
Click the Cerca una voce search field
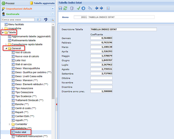[18, 20]
